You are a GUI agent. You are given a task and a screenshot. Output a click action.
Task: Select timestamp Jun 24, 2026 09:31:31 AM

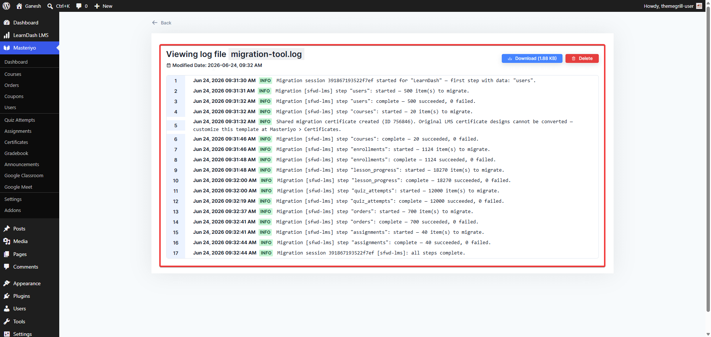click(x=224, y=91)
